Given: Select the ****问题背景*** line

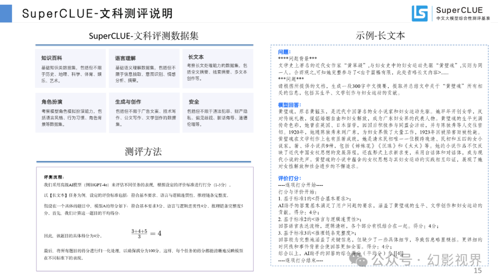Looking at the screenshot, I should 297,58.
